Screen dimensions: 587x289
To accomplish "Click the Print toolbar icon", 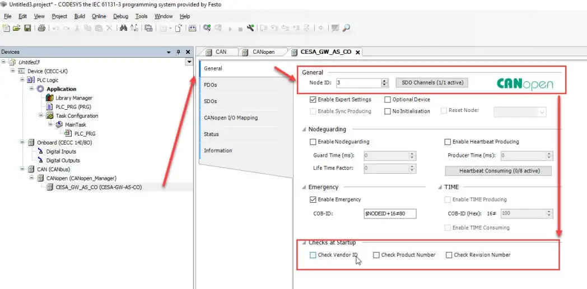I will 41,28.
